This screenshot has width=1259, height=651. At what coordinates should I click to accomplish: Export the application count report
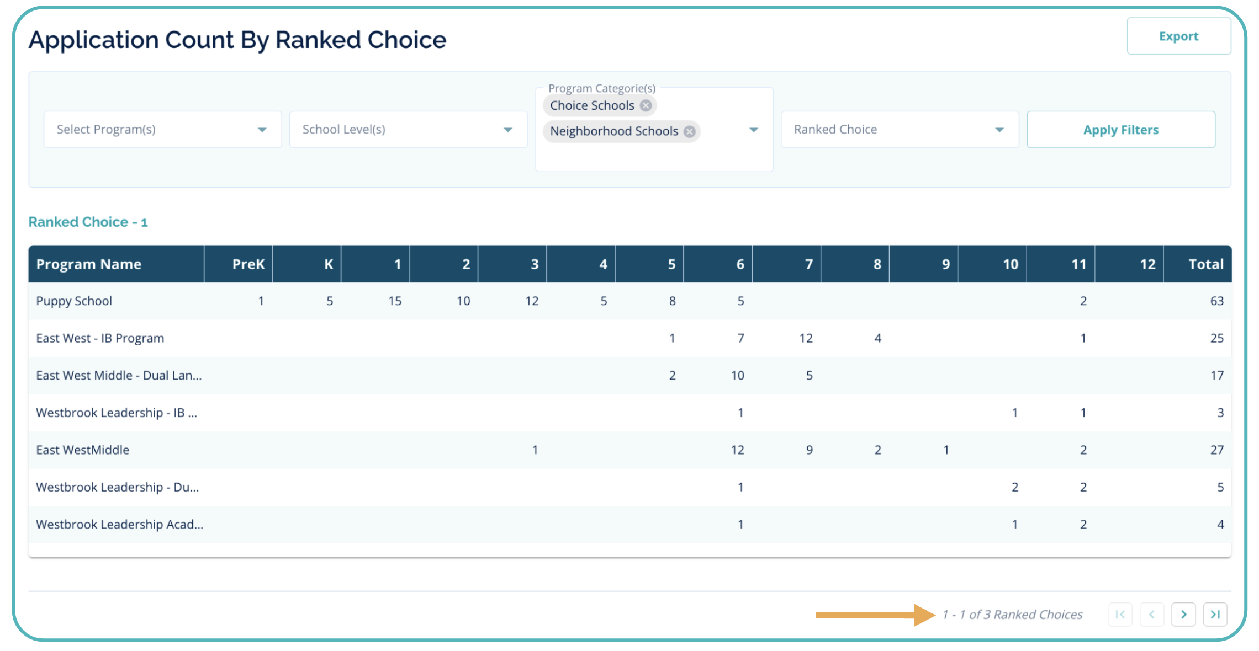(x=1178, y=36)
